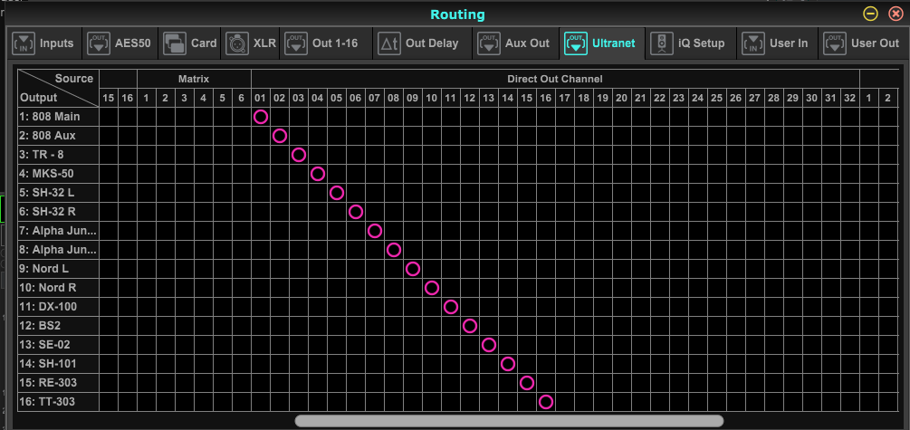Image resolution: width=910 pixels, height=430 pixels.
Task: Toggle the Nord R routing to Direct Out 10
Action: click(x=432, y=288)
